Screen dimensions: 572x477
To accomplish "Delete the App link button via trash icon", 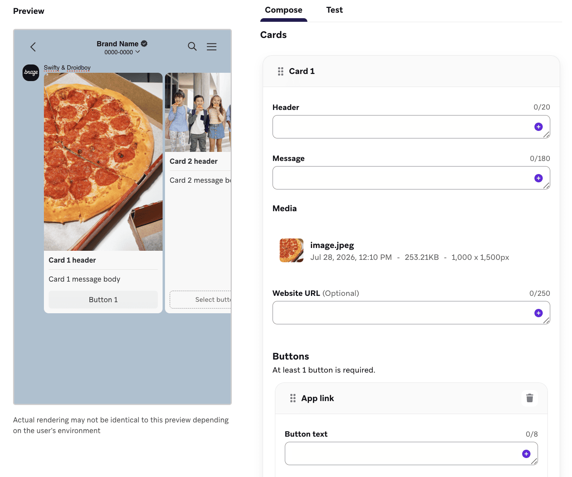I will [530, 398].
